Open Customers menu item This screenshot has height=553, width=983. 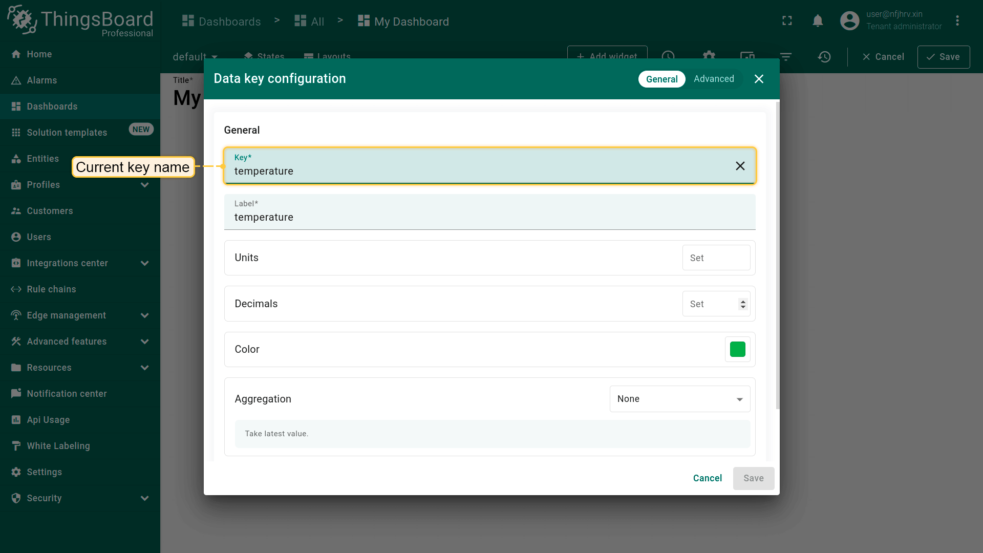50,211
